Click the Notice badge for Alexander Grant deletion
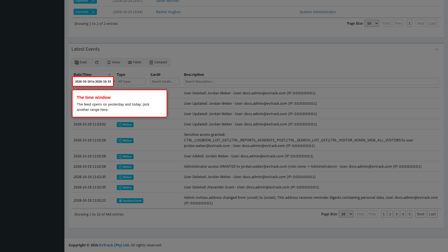 pos(125,188)
